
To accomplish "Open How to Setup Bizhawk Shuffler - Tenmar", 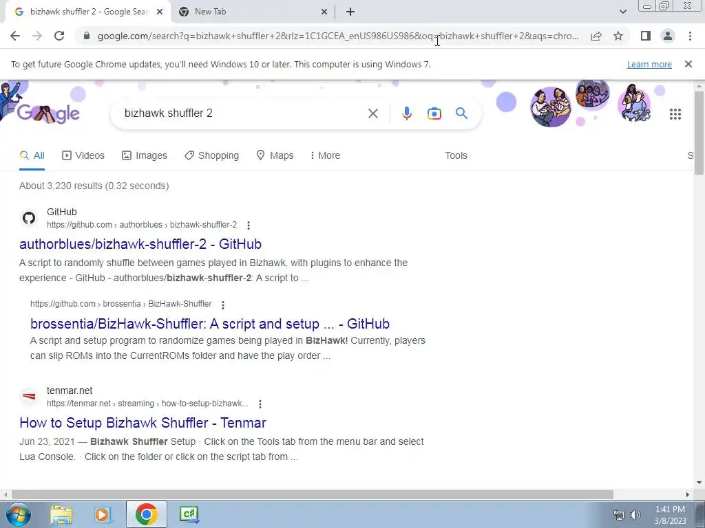I will (143, 423).
